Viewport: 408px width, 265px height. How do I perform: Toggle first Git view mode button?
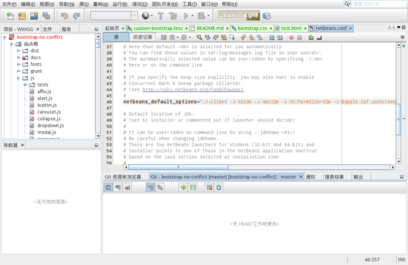pyautogui.click(x=108, y=188)
